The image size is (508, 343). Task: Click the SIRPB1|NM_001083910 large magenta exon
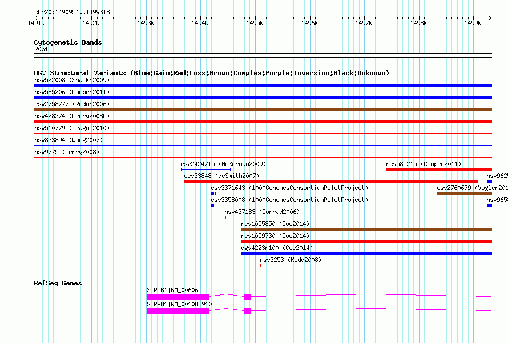[178, 311]
